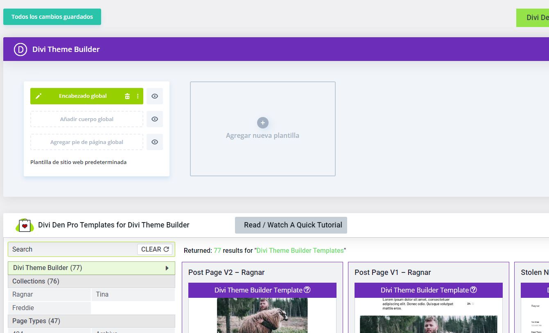Click the Post Page V1 – Ragnar title

click(393, 272)
